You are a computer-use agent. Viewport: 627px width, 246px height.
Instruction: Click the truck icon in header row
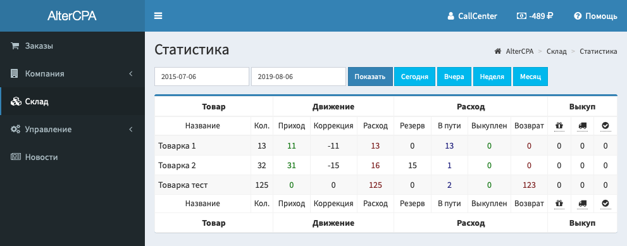tap(582, 126)
